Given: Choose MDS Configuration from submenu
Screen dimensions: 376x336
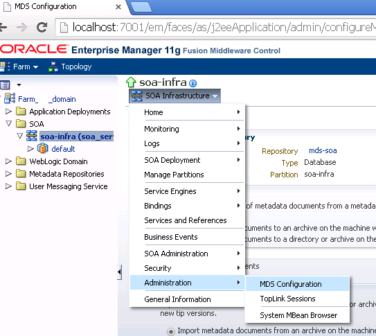Looking at the screenshot, I should tap(297, 284).
